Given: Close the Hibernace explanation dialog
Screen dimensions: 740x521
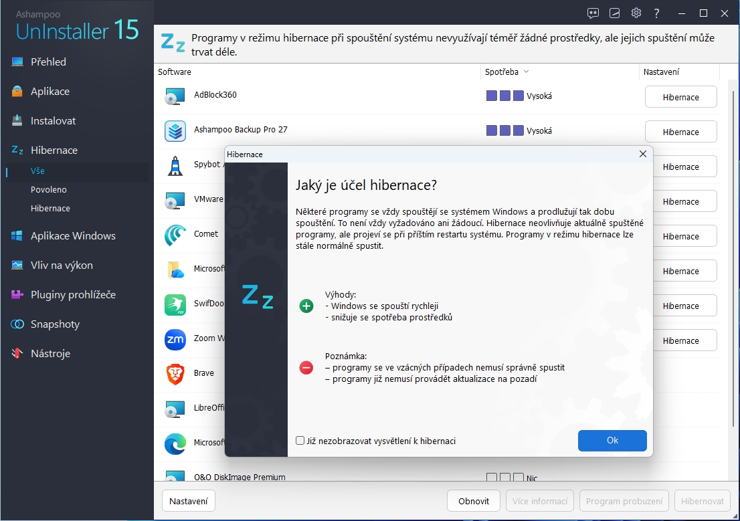Looking at the screenshot, I should (643, 154).
